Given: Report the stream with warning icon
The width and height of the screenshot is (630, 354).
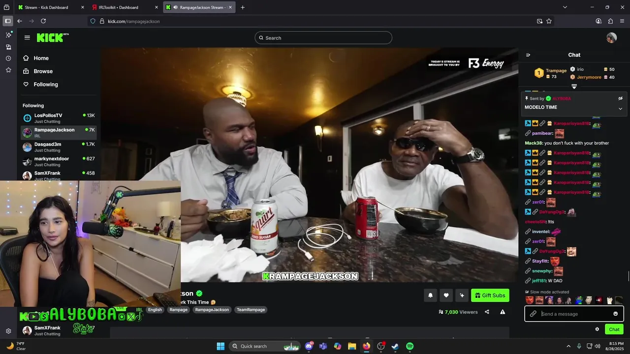Looking at the screenshot, I should (503, 312).
